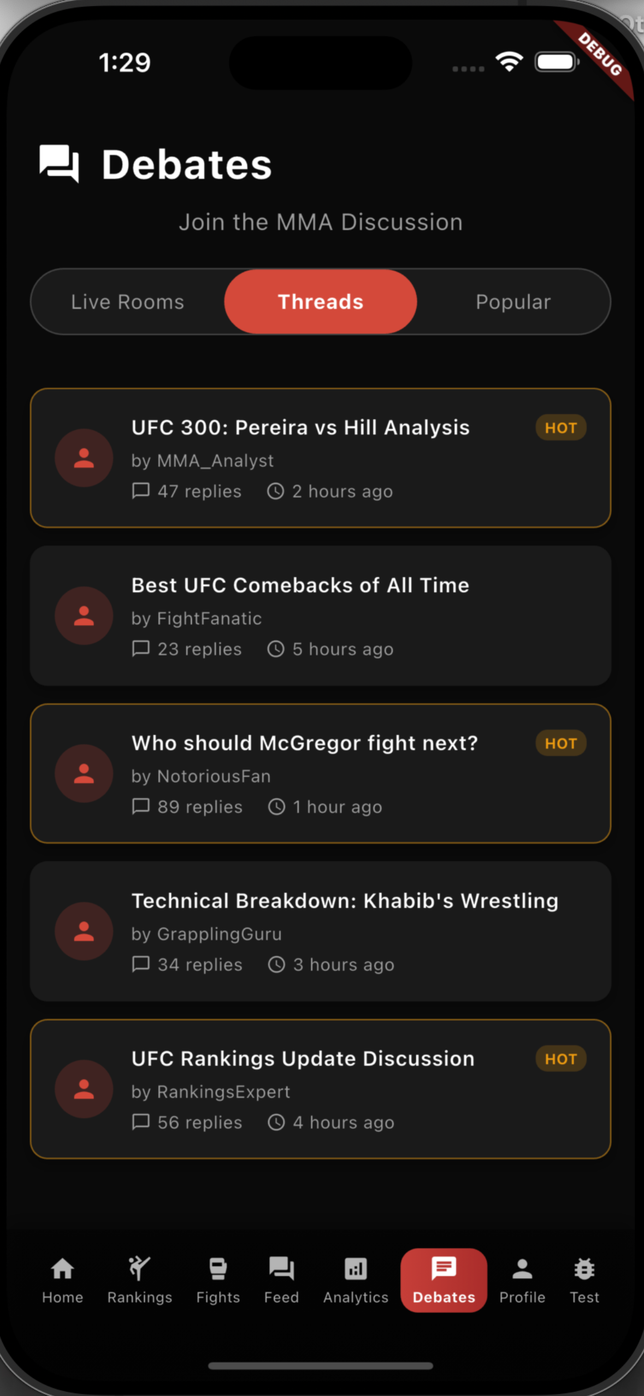Go to Rankings in bottom navigation

(x=139, y=1269)
